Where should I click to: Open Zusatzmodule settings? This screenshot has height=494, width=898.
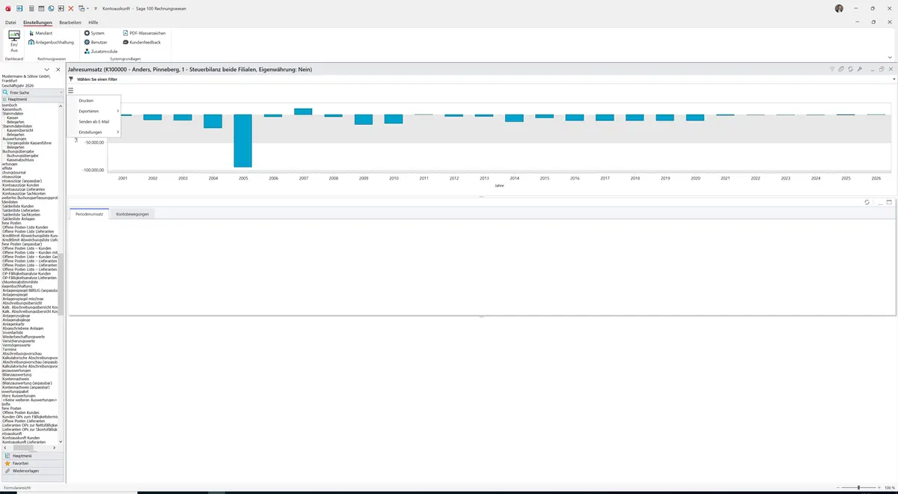[100, 52]
